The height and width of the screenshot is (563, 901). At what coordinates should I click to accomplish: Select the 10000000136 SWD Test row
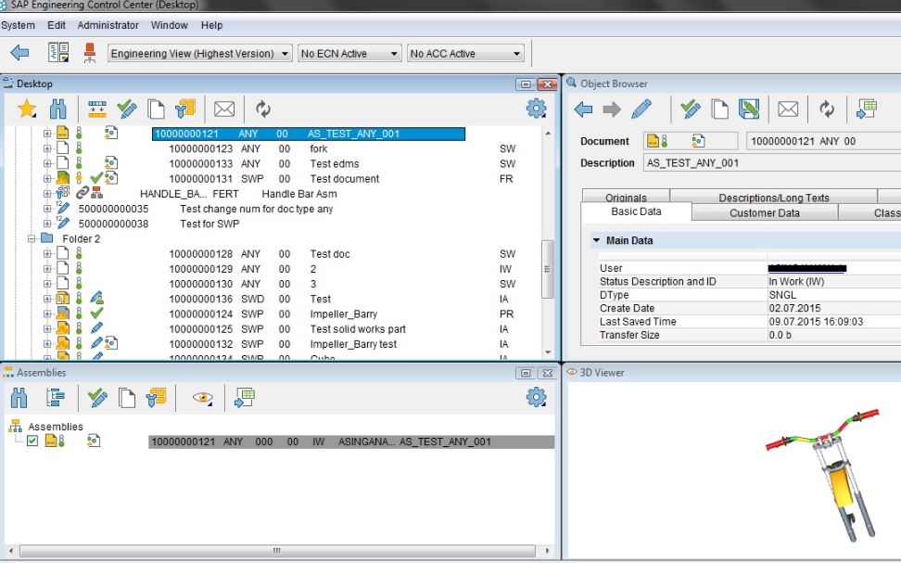(287, 299)
